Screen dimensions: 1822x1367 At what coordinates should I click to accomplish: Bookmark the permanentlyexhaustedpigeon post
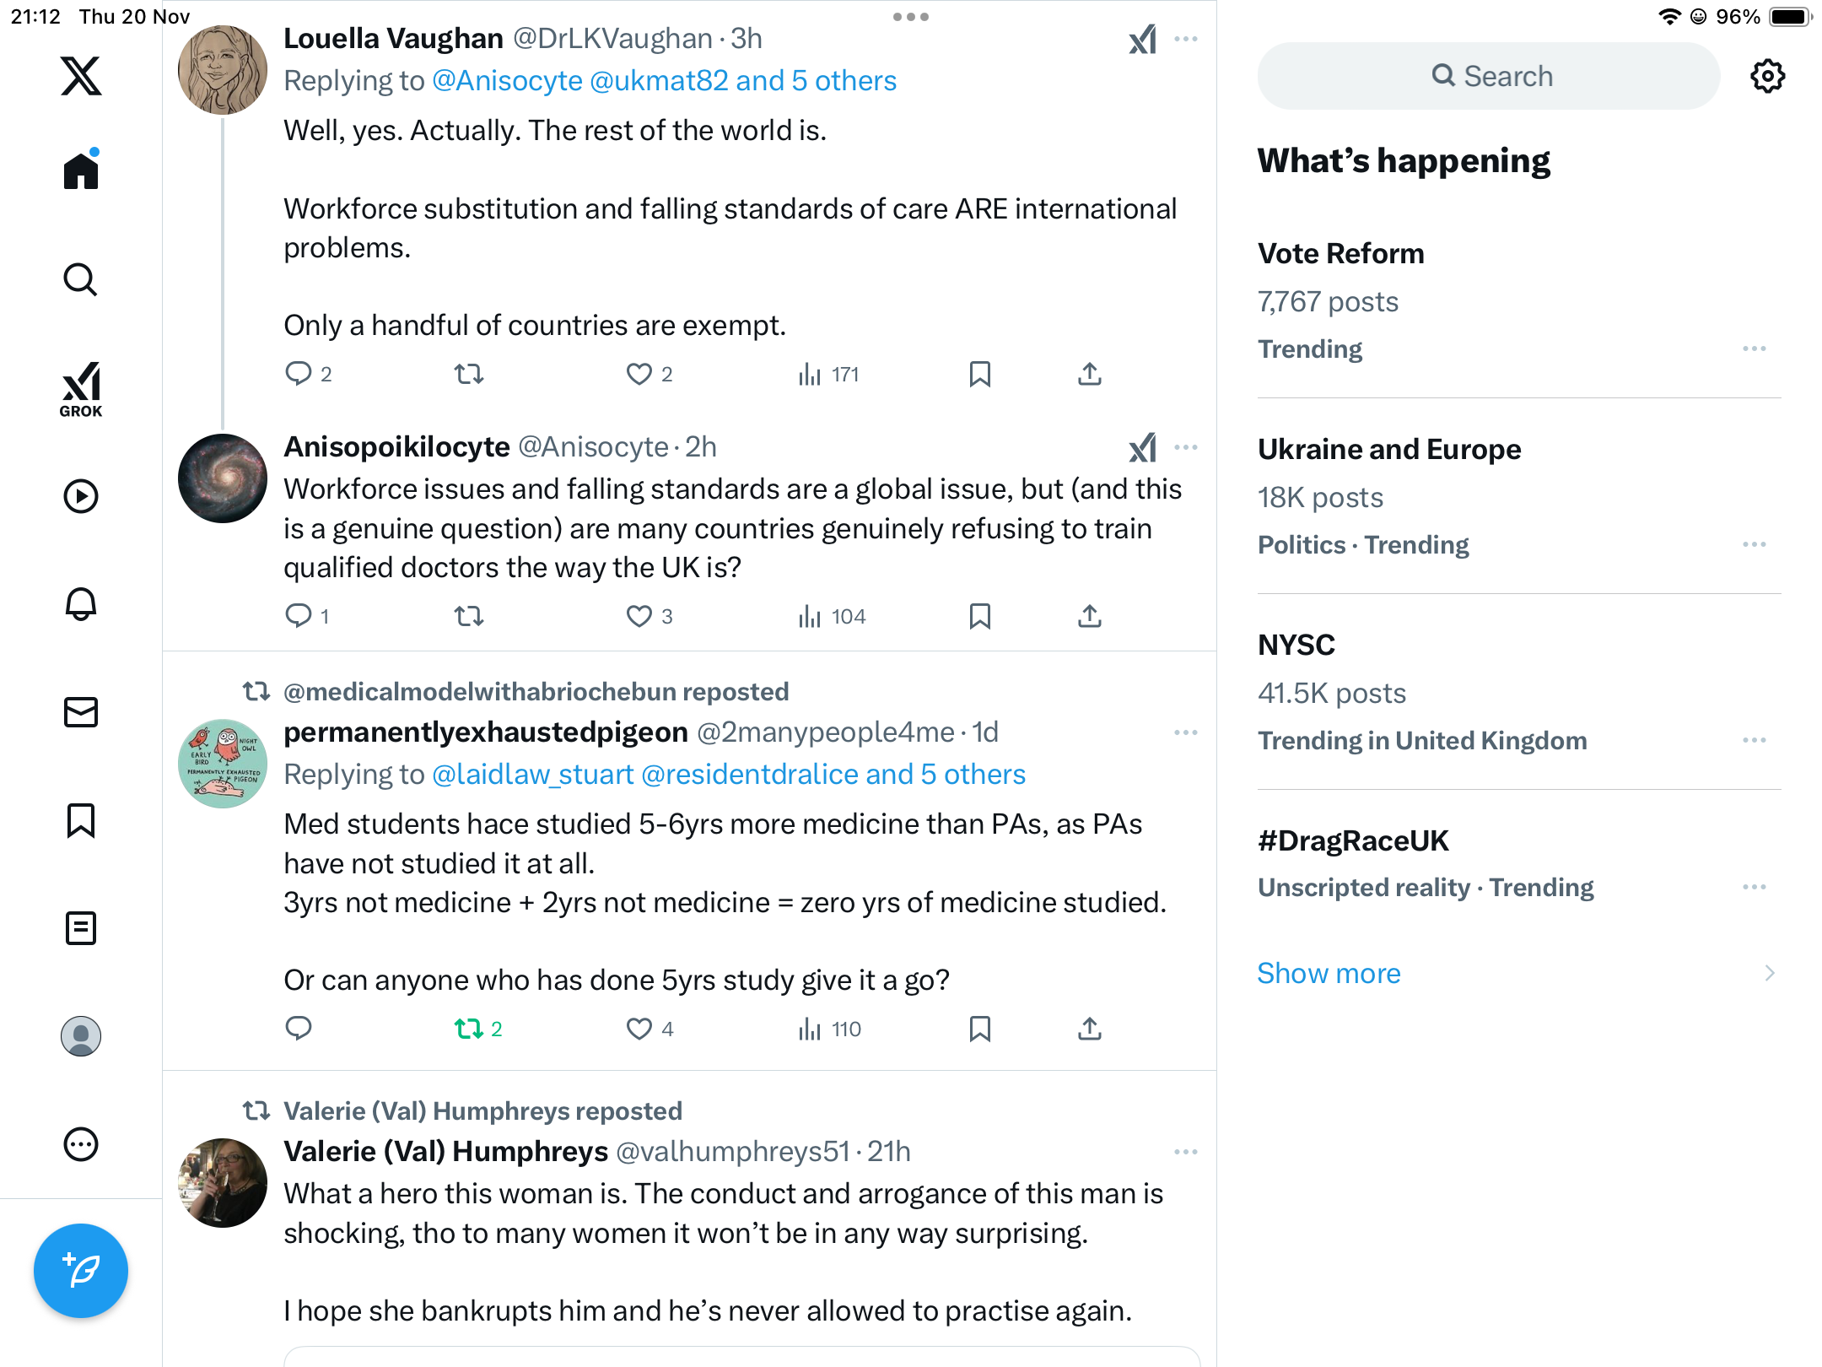979,1029
